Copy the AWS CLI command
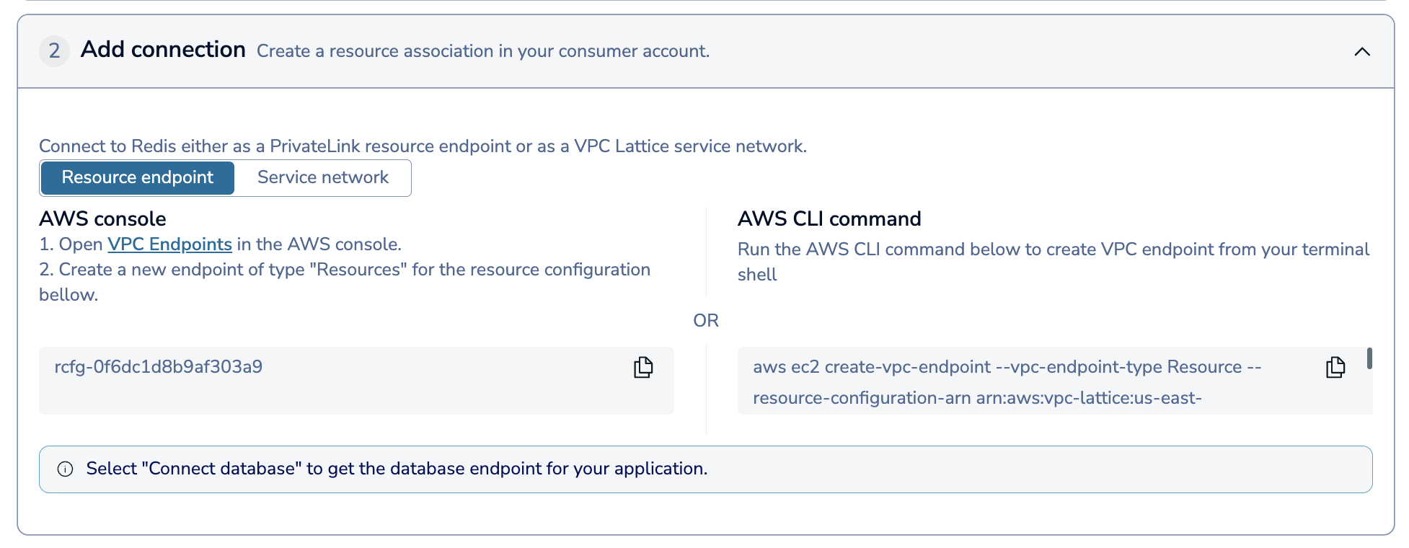1409x548 pixels. [x=1335, y=367]
